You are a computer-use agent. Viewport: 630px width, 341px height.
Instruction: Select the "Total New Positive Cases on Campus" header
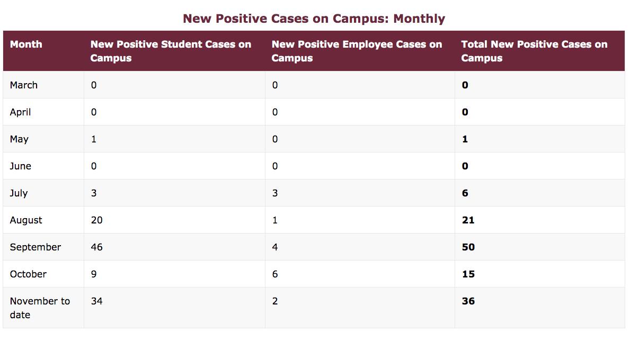tap(534, 51)
